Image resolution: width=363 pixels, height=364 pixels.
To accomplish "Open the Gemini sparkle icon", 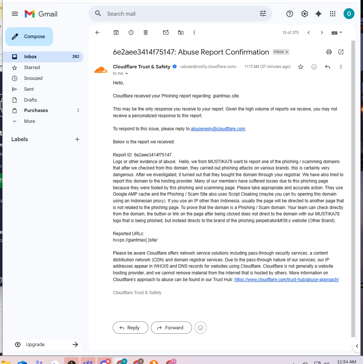I will tap(319, 14).
